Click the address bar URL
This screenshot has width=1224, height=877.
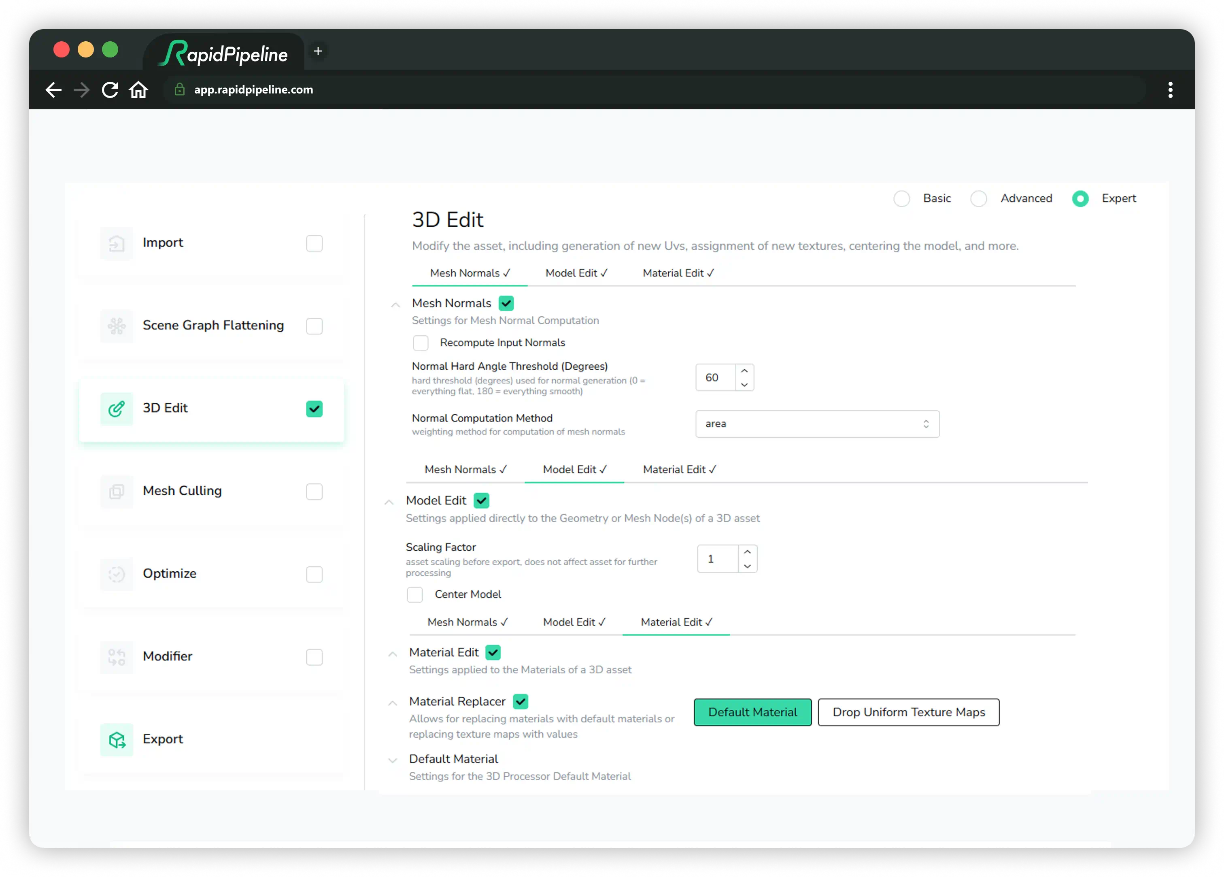(x=253, y=89)
